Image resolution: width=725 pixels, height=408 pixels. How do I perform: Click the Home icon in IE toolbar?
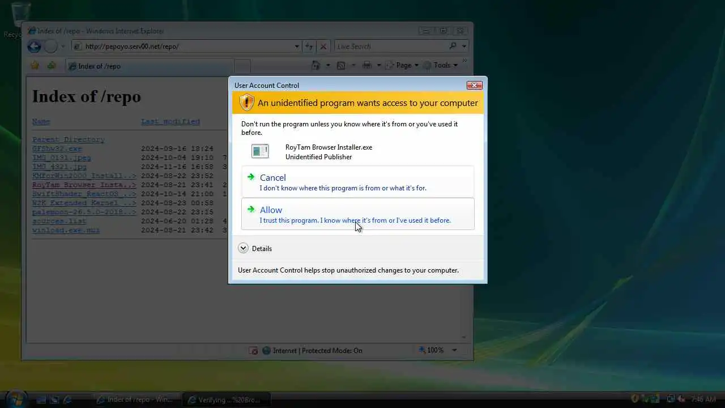317,65
